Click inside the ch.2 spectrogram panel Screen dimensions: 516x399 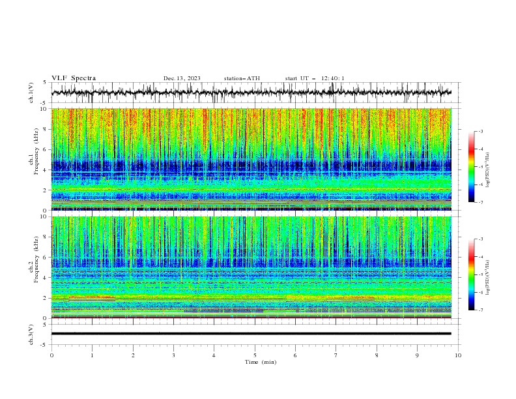tap(251, 267)
